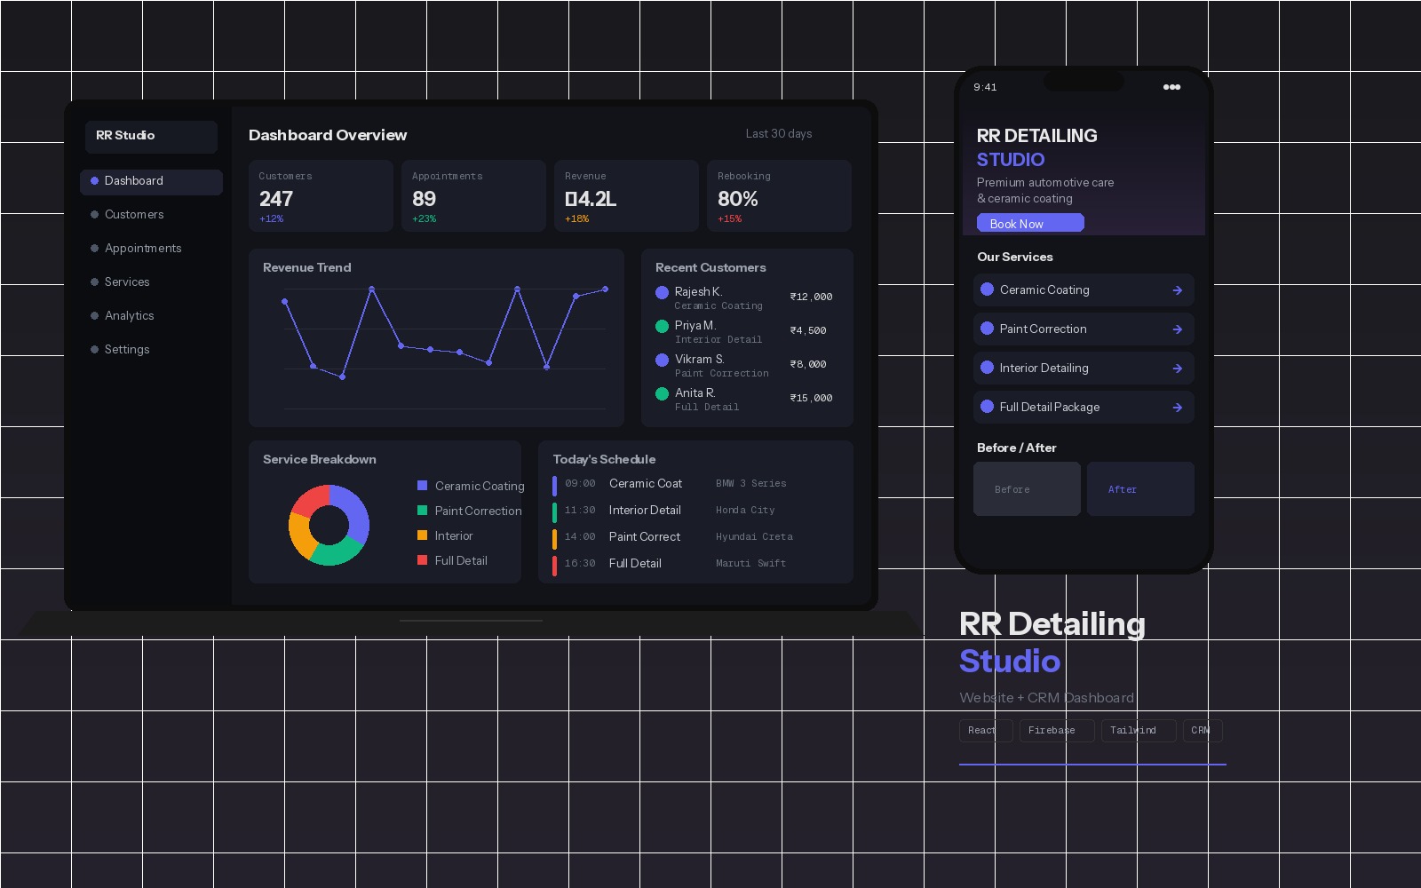Click the arrow icon beside Paint Correction

coord(1177,329)
